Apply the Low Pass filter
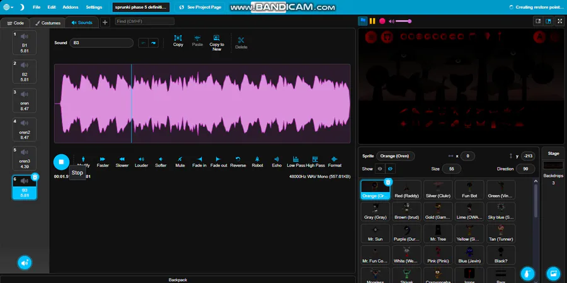Screen dimensions: 567x283 (296, 162)
